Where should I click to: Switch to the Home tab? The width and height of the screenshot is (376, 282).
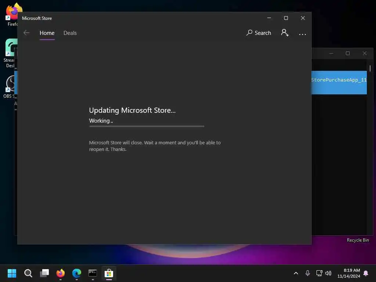47,33
